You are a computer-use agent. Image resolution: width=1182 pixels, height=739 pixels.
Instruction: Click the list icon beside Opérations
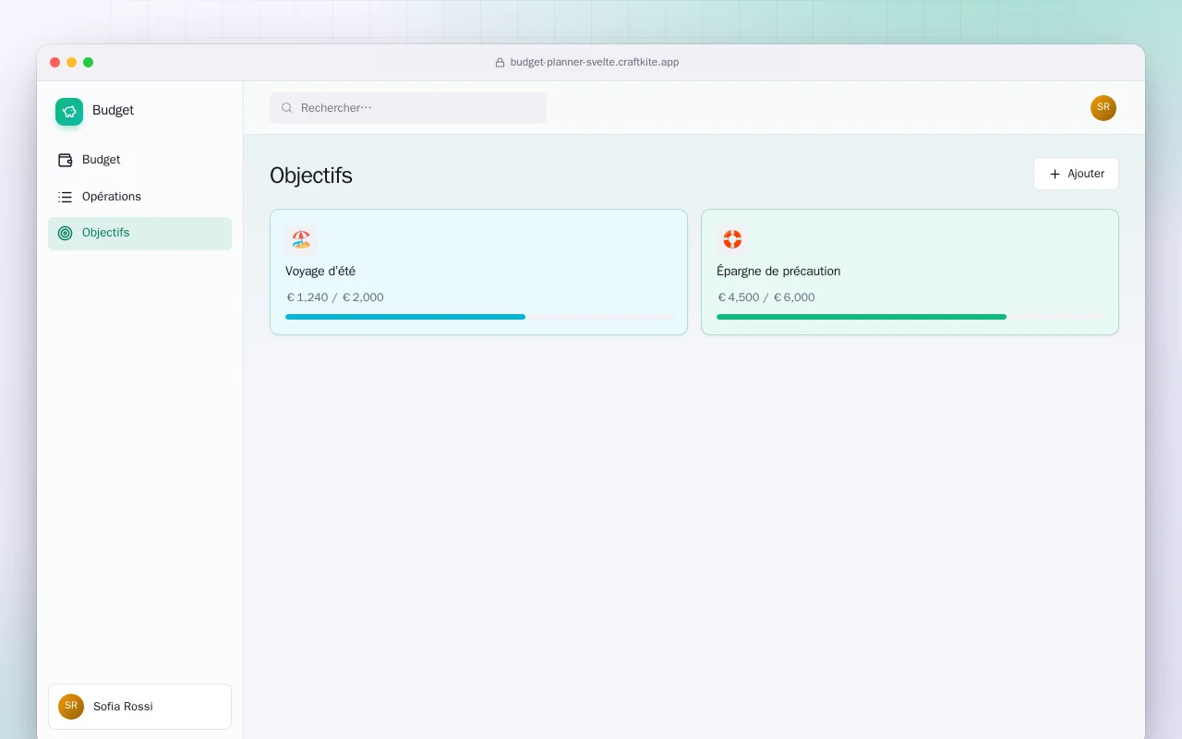[66, 197]
